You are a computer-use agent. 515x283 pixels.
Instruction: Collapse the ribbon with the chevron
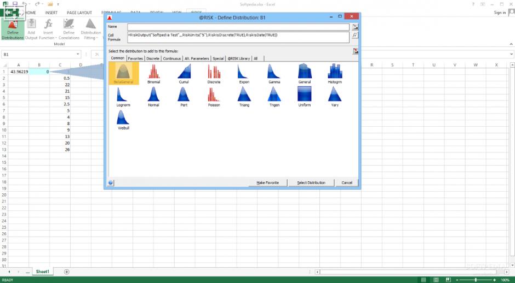(x=511, y=44)
